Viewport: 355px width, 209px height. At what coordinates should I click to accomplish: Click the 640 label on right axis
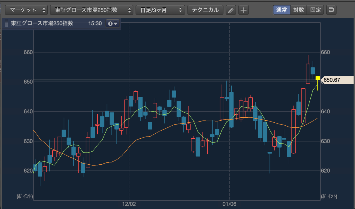[325, 111]
